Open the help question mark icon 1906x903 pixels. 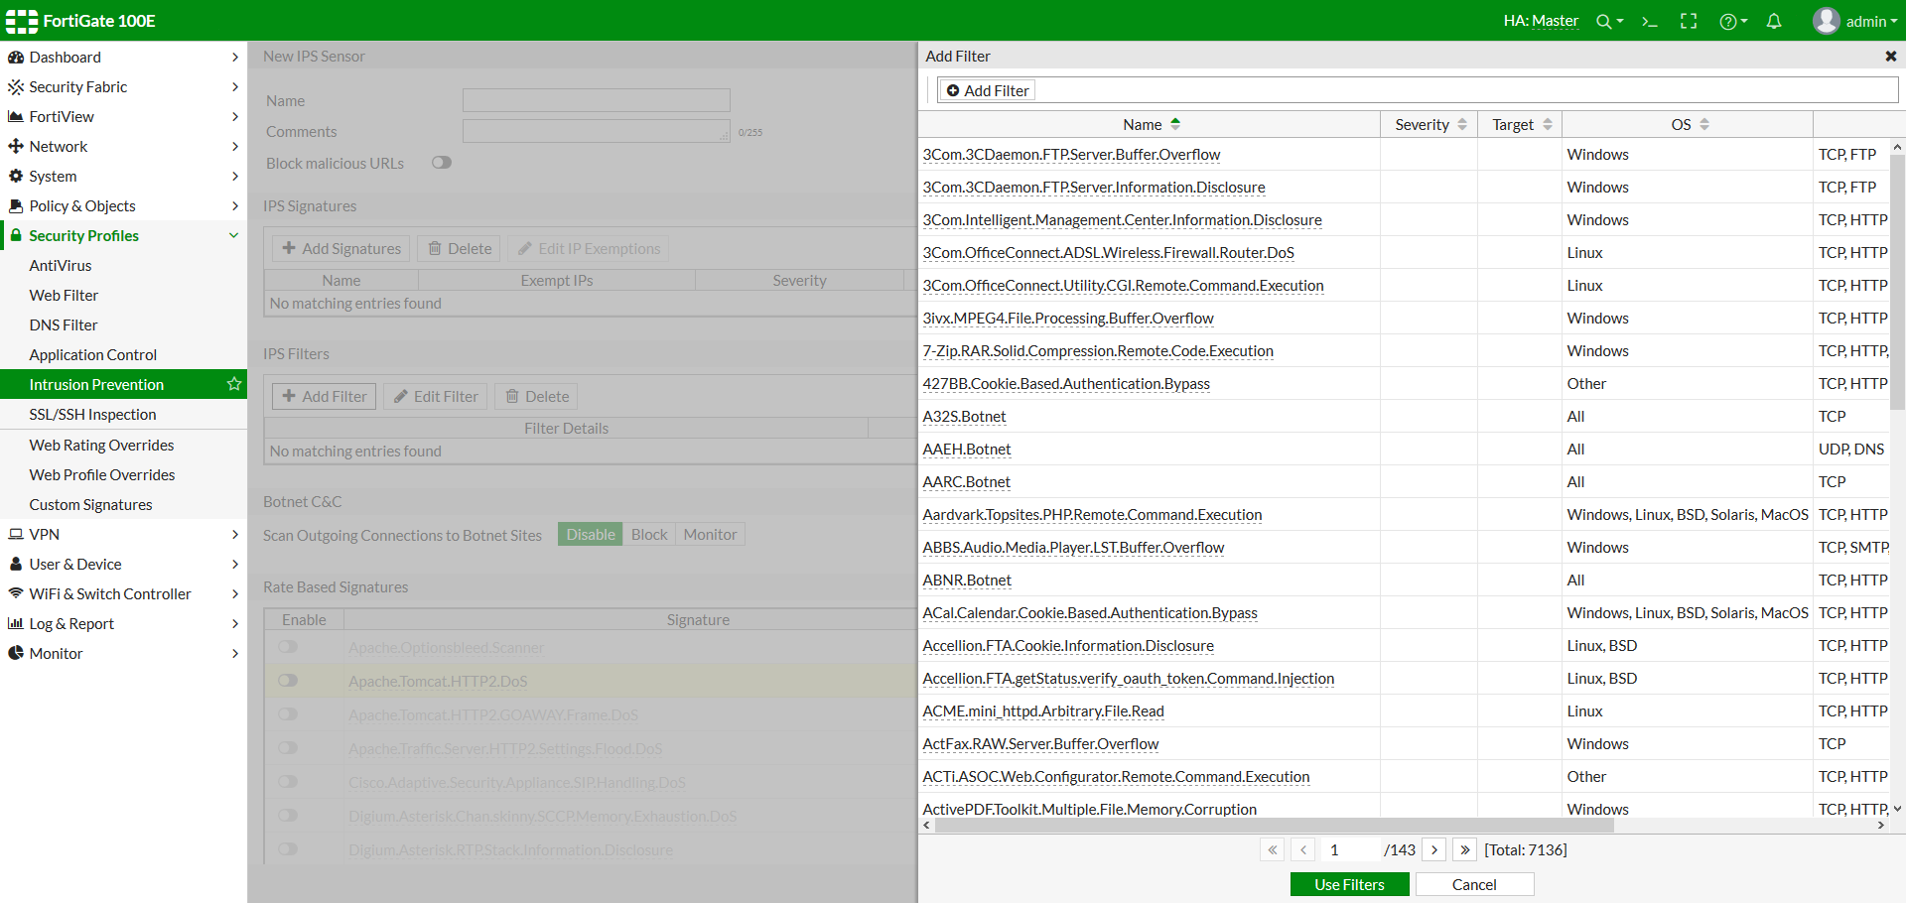pos(1732,21)
